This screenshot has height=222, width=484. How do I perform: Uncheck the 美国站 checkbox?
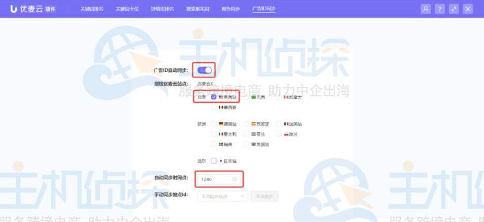pos(214,97)
